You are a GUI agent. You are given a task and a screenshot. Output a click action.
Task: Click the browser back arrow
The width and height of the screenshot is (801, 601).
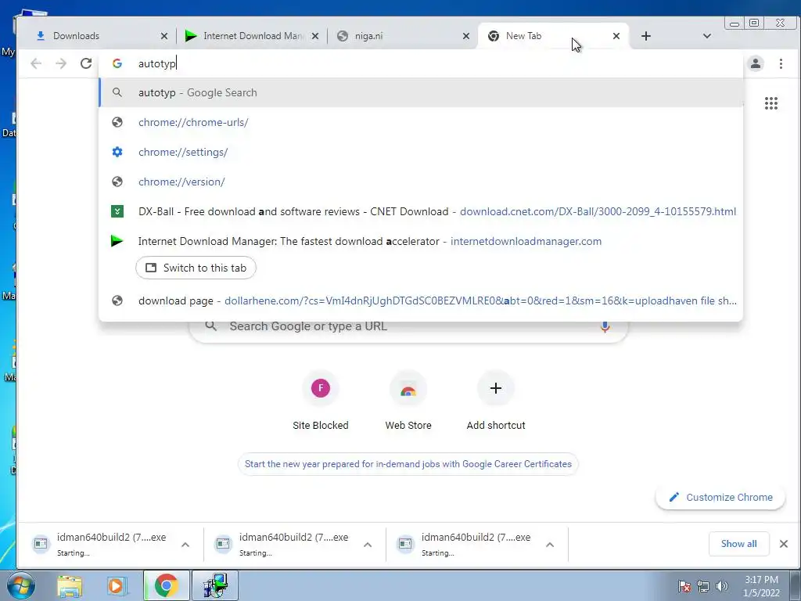(x=36, y=63)
